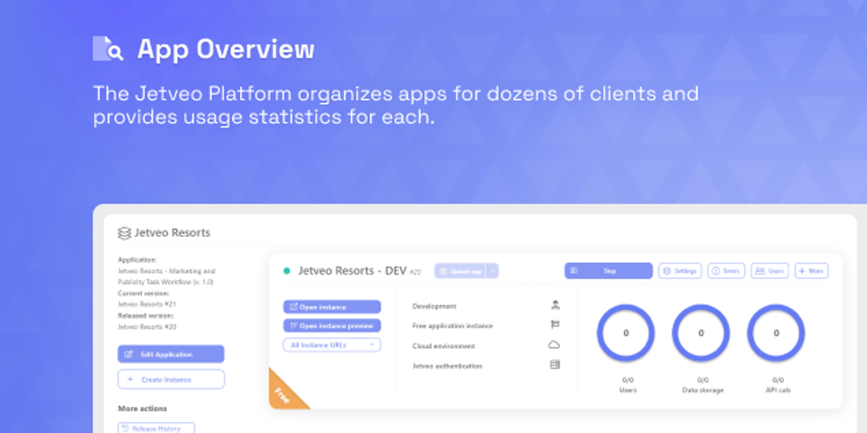The height and width of the screenshot is (433, 867).
Task: Expand the All Instance URLs dropdown
Action: [332, 345]
